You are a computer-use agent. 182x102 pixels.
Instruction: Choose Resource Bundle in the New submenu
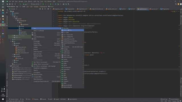(x=73, y=85)
